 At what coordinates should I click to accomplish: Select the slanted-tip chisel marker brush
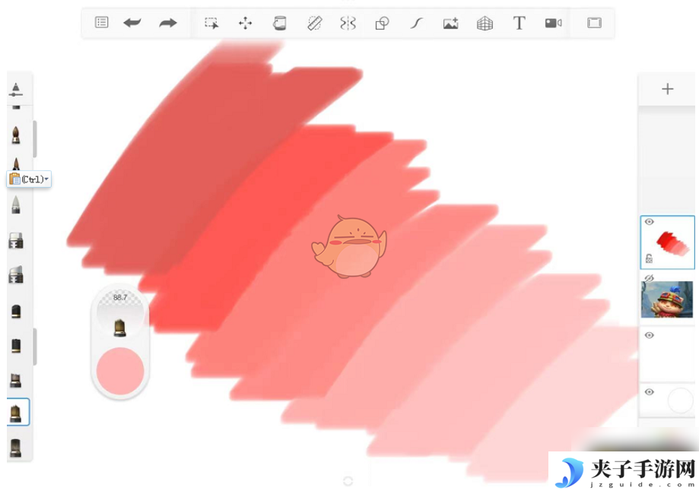coord(16,275)
